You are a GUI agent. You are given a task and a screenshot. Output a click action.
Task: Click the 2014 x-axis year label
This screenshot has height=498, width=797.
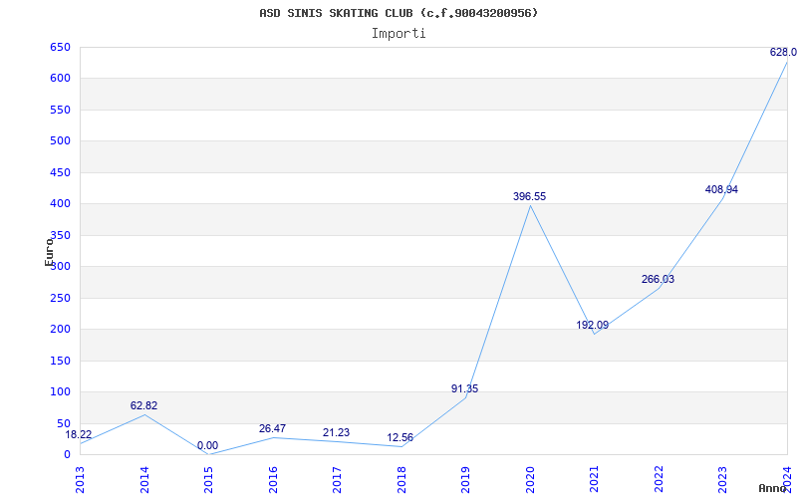[144, 480]
